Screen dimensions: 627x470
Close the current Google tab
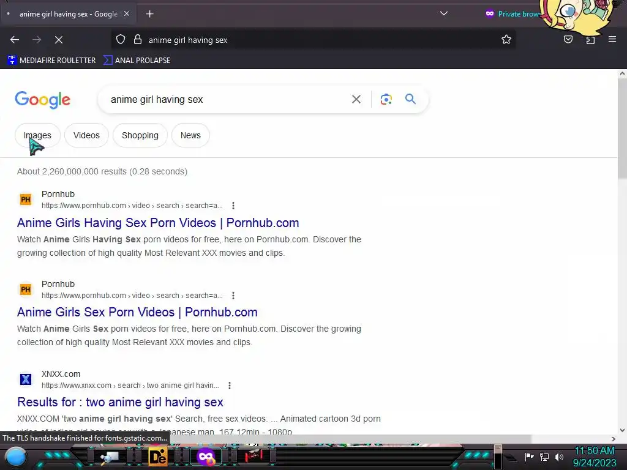(127, 13)
